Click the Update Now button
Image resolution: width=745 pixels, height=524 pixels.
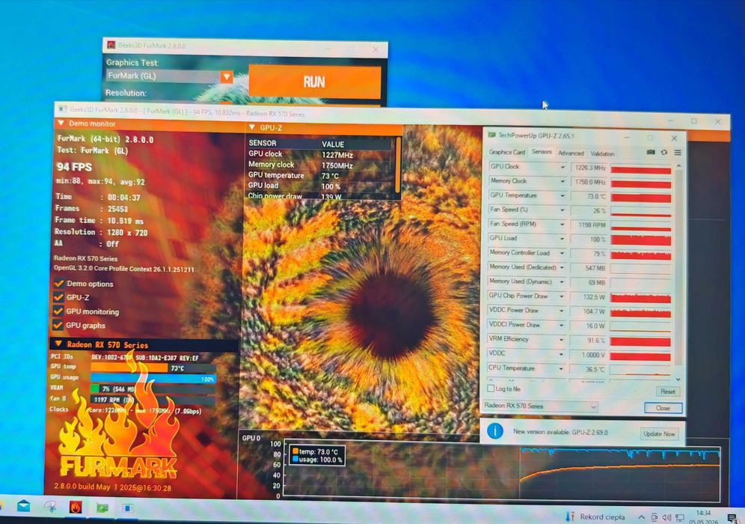click(659, 433)
